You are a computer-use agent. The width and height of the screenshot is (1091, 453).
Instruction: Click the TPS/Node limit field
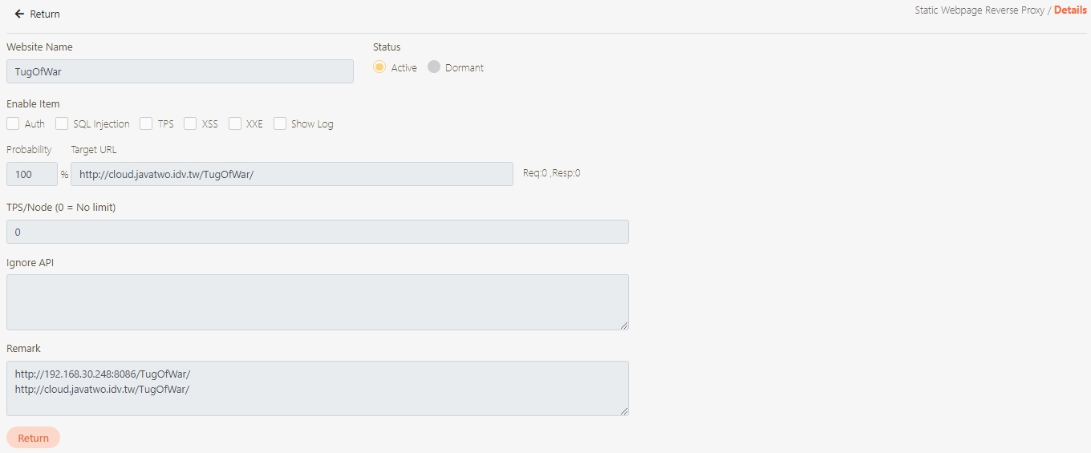click(x=317, y=232)
